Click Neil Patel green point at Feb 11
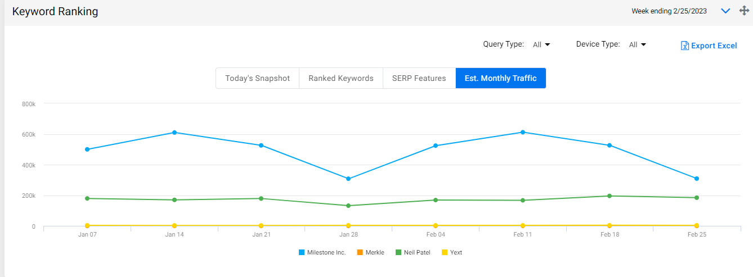This screenshot has height=277, width=753. click(523, 201)
